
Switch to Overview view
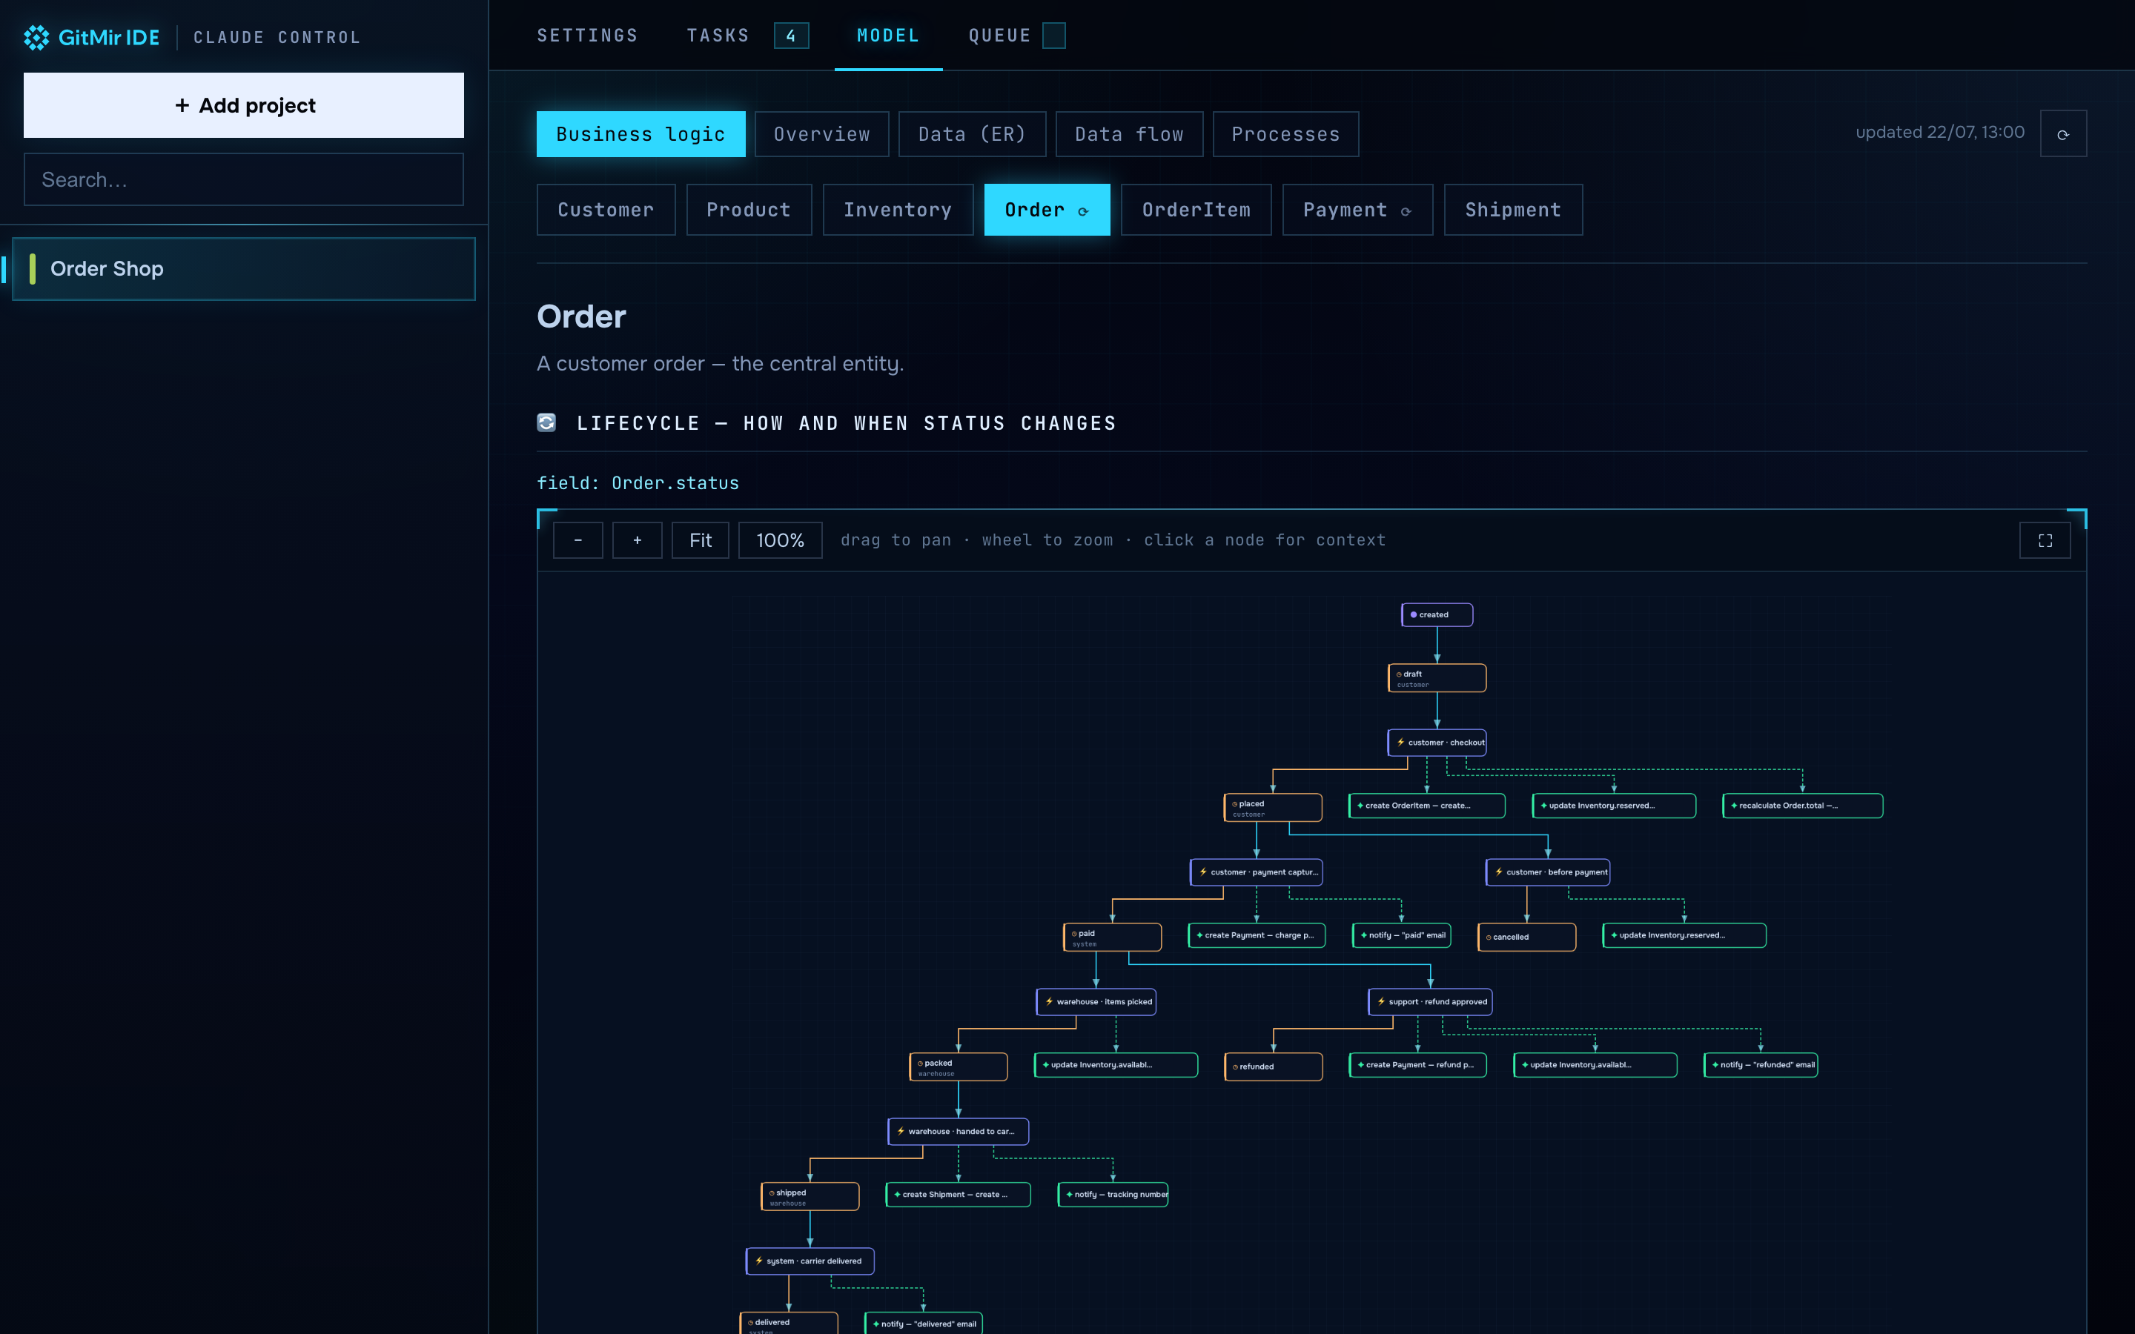(x=821, y=134)
